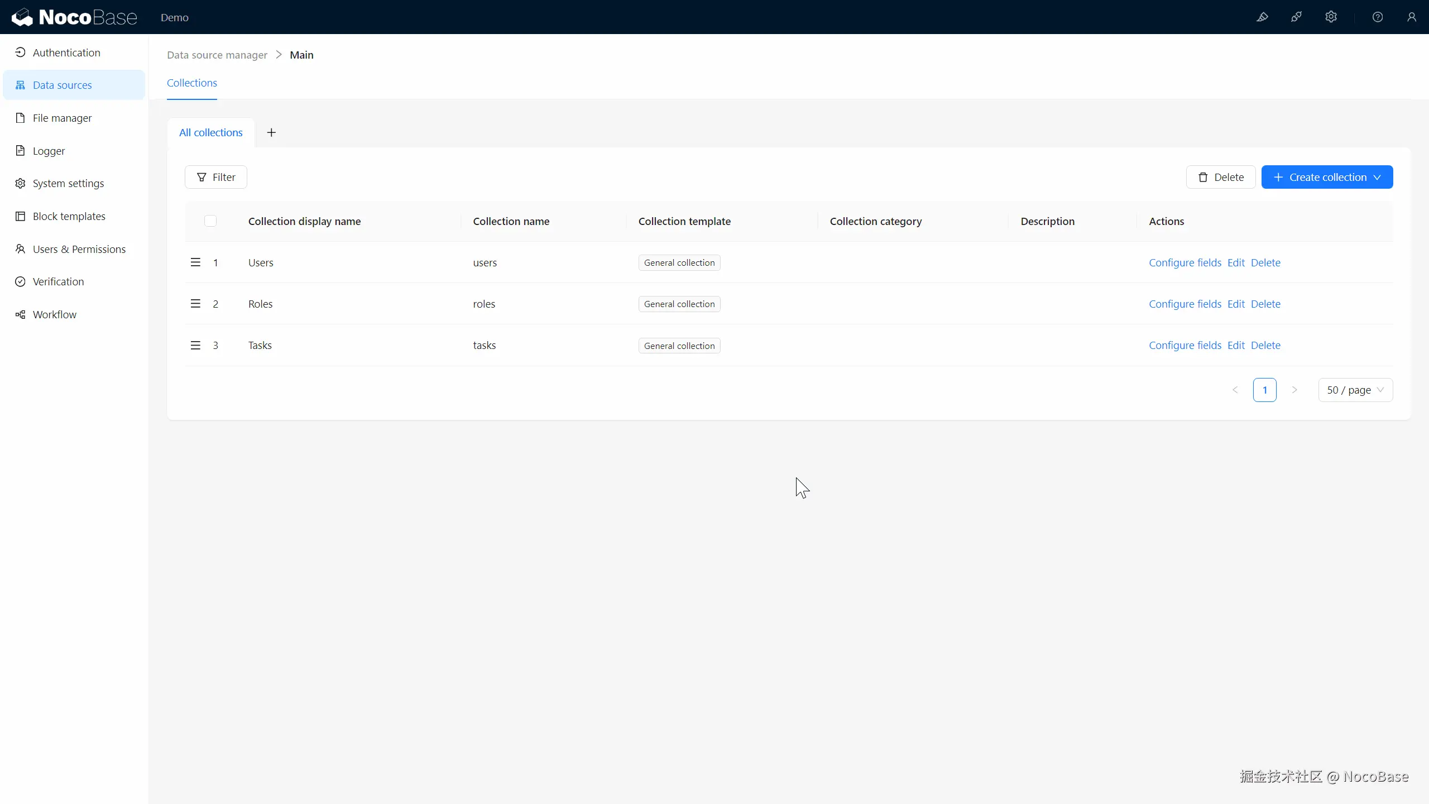Click the 'roles' collection name cell

click(484, 304)
